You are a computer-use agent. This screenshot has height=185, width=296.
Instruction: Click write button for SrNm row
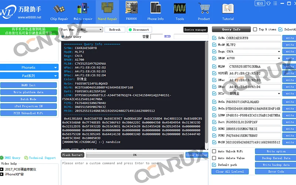click(289, 38)
